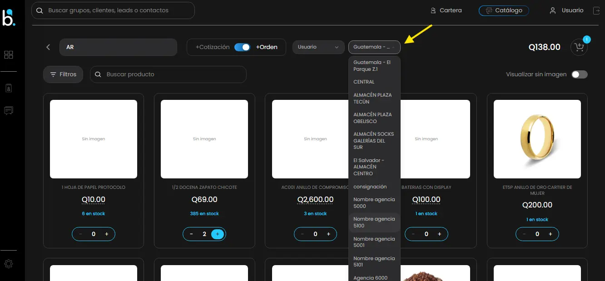Decrease quantity for BATERIAS CON DISPLAY
This screenshot has width=605, height=281.
(x=413, y=234)
